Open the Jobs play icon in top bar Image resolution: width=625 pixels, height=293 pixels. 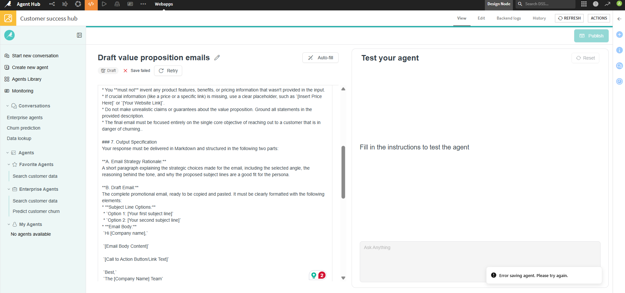tap(104, 4)
